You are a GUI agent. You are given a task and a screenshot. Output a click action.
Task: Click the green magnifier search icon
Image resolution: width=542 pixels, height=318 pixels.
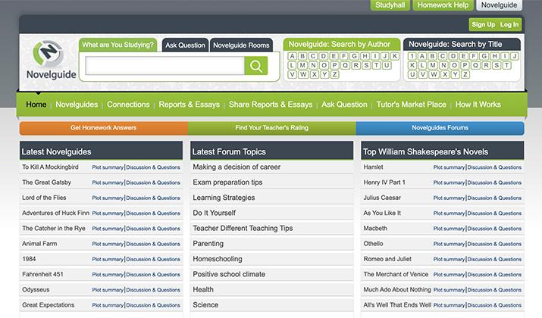pos(255,66)
